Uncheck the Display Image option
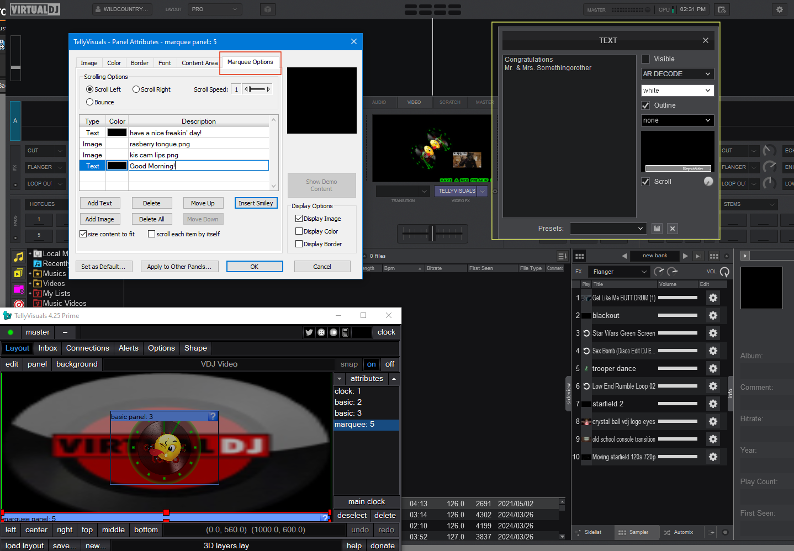The height and width of the screenshot is (551, 794). pos(299,219)
